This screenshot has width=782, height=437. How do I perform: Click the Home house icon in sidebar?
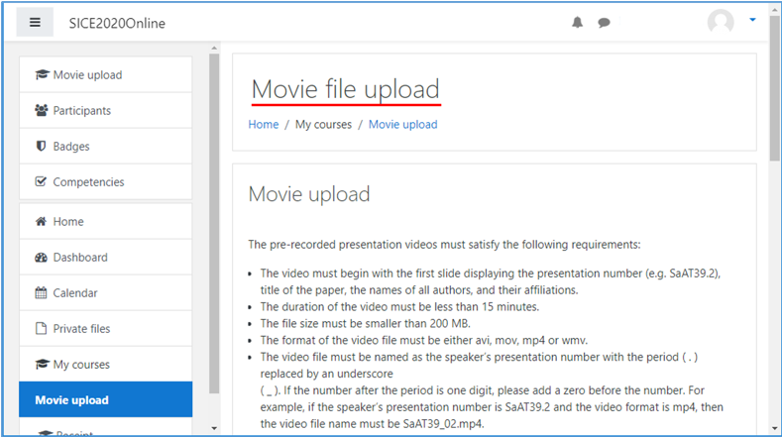(x=41, y=222)
